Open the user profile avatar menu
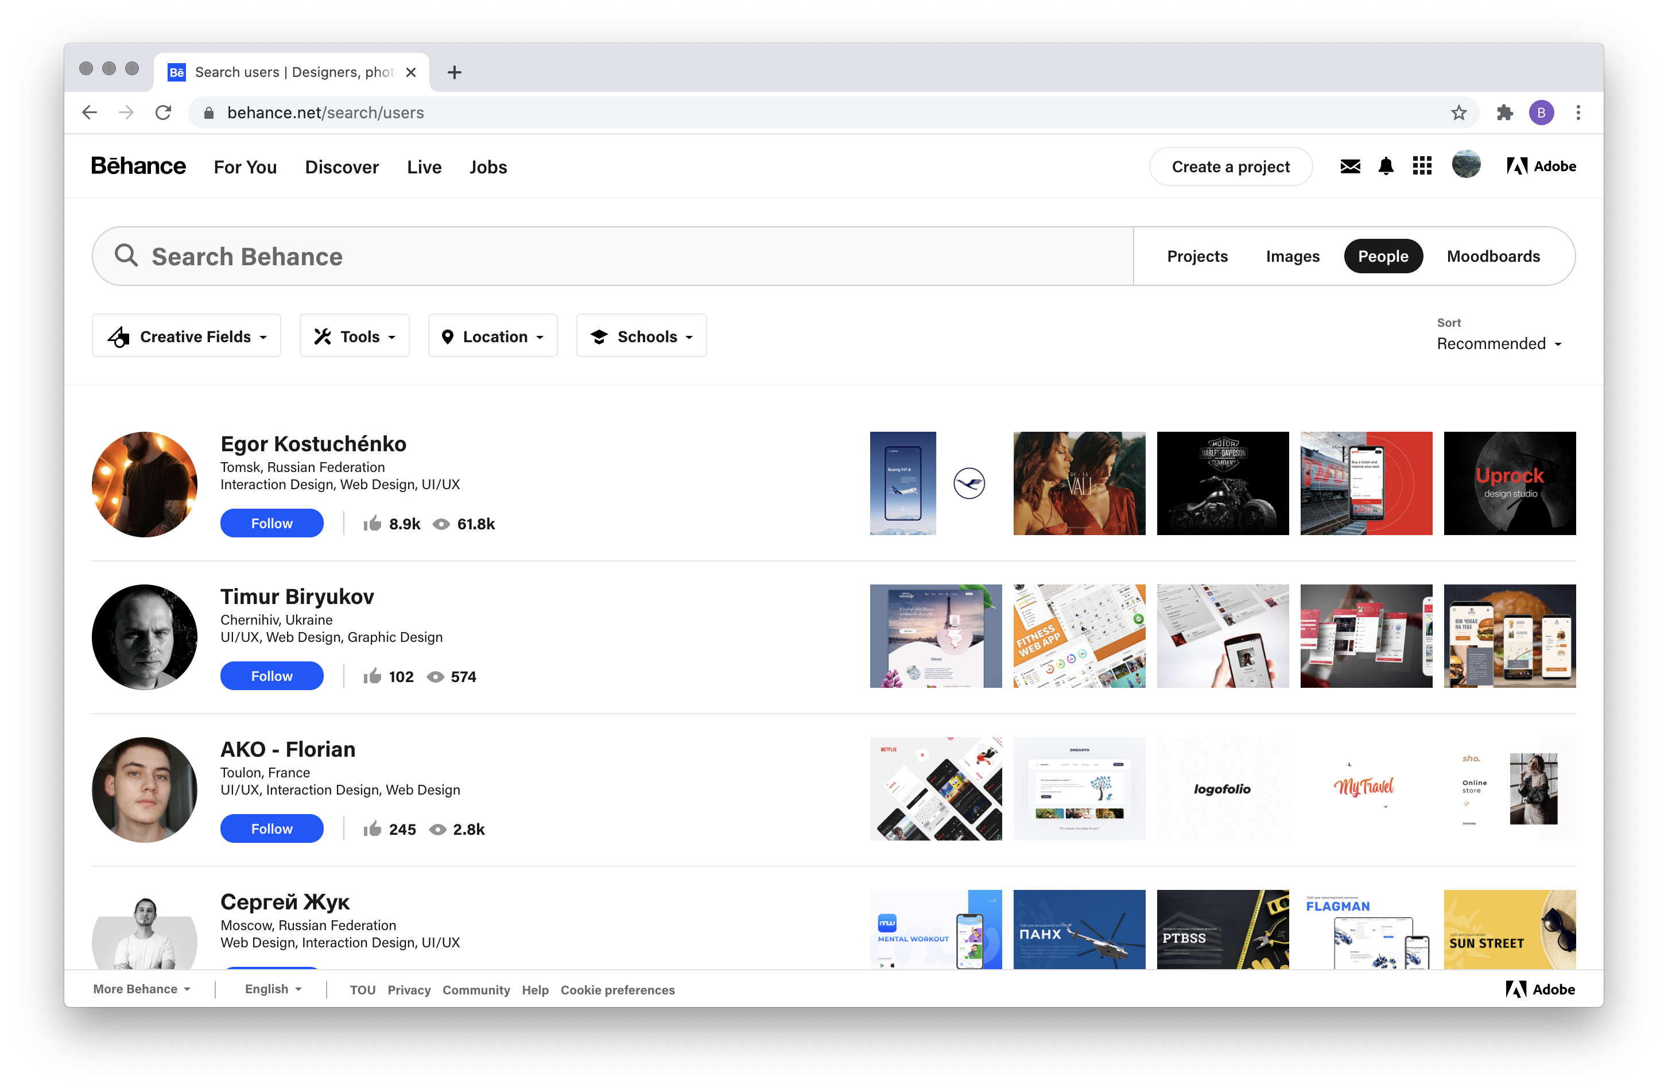This screenshot has height=1092, width=1668. pyautogui.click(x=1466, y=165)
